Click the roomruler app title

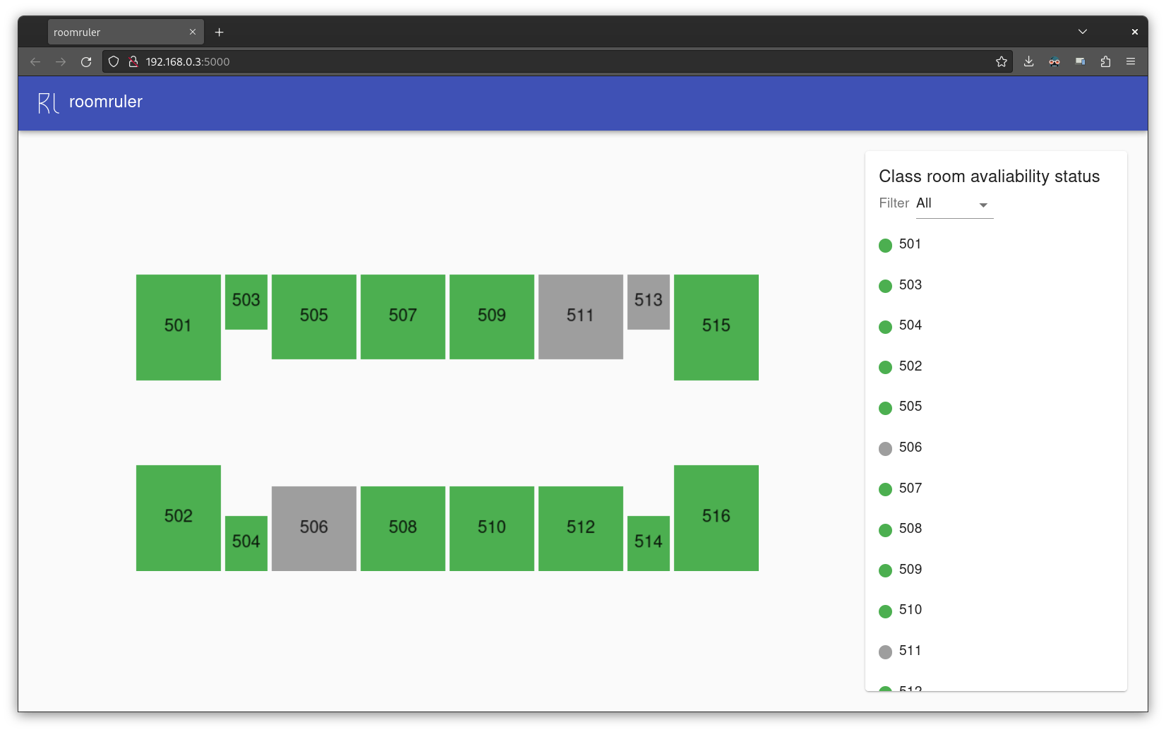(x=106, y=102)
